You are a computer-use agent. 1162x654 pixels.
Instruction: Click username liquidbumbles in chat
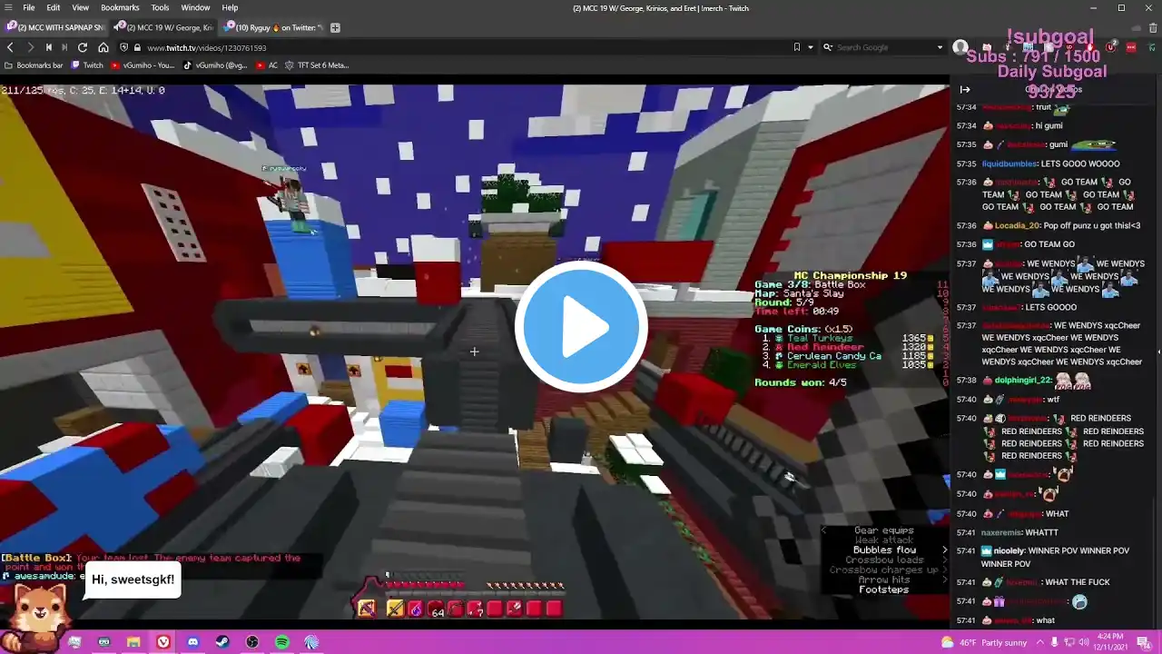1009,163
